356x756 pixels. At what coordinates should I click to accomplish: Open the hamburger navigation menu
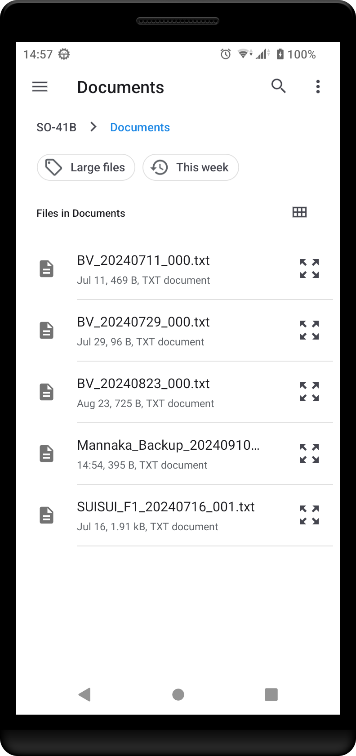40,86
